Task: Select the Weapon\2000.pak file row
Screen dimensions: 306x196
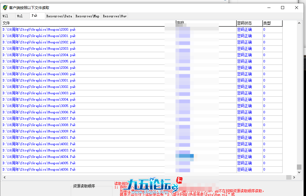Action: [39, 29]
